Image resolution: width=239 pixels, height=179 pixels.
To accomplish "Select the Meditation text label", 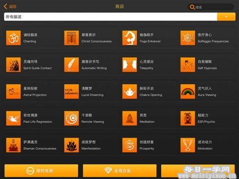I will pyautogui.click(x=147, y=122).
